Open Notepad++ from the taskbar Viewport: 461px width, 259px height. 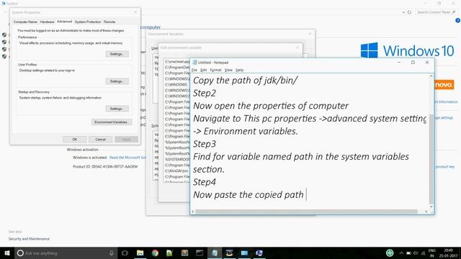(x=170, y=253)
